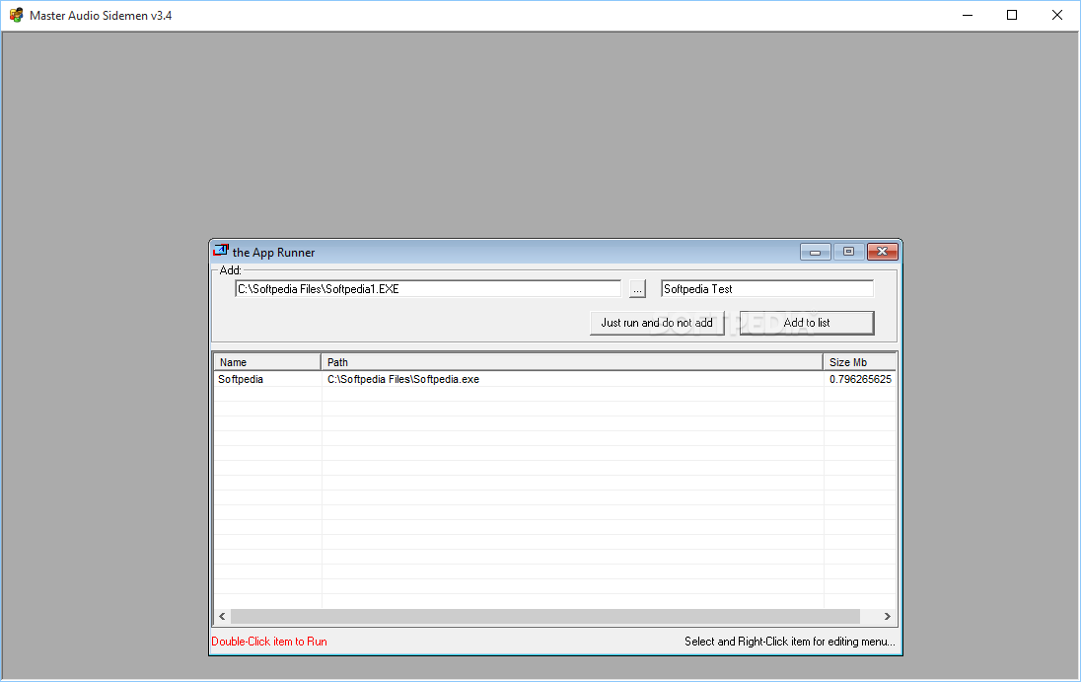Sort by the Size Mb column header
The height and width of the screenshot is (682, 1081).
[x=860, y=362]
